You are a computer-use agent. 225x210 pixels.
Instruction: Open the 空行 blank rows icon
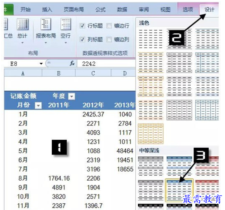(66, 24)
